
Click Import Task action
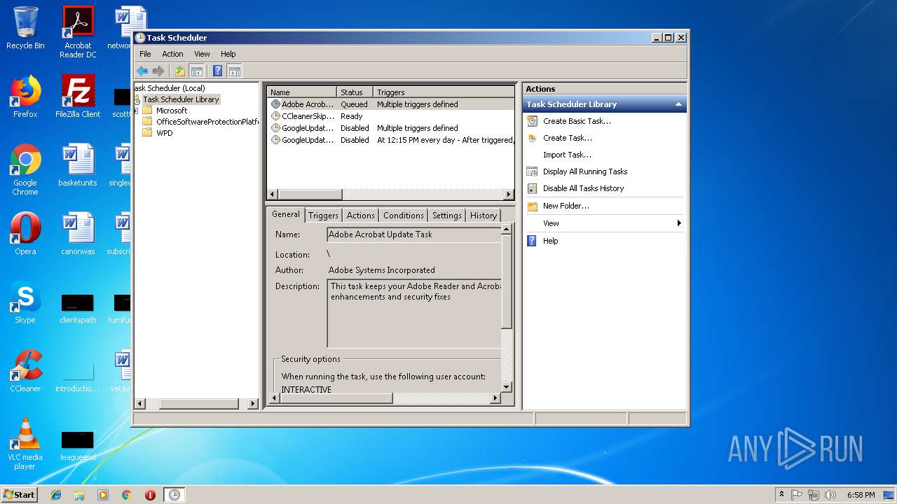point(567,155)
